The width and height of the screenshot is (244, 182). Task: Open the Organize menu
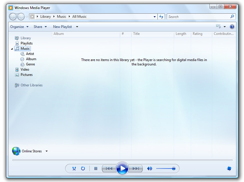click(19, 27)
